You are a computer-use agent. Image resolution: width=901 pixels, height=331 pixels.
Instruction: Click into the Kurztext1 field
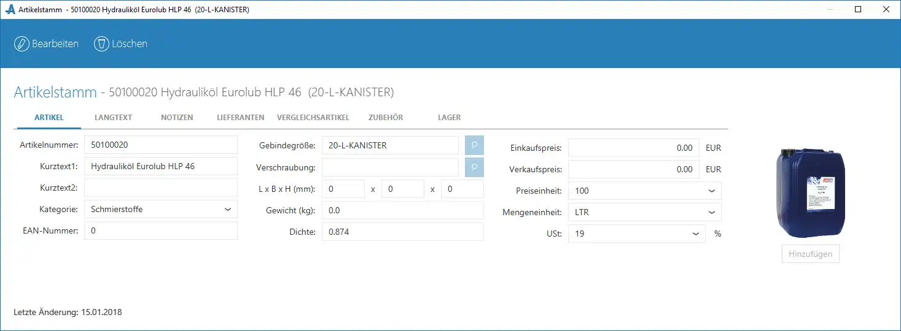[161, 166]
